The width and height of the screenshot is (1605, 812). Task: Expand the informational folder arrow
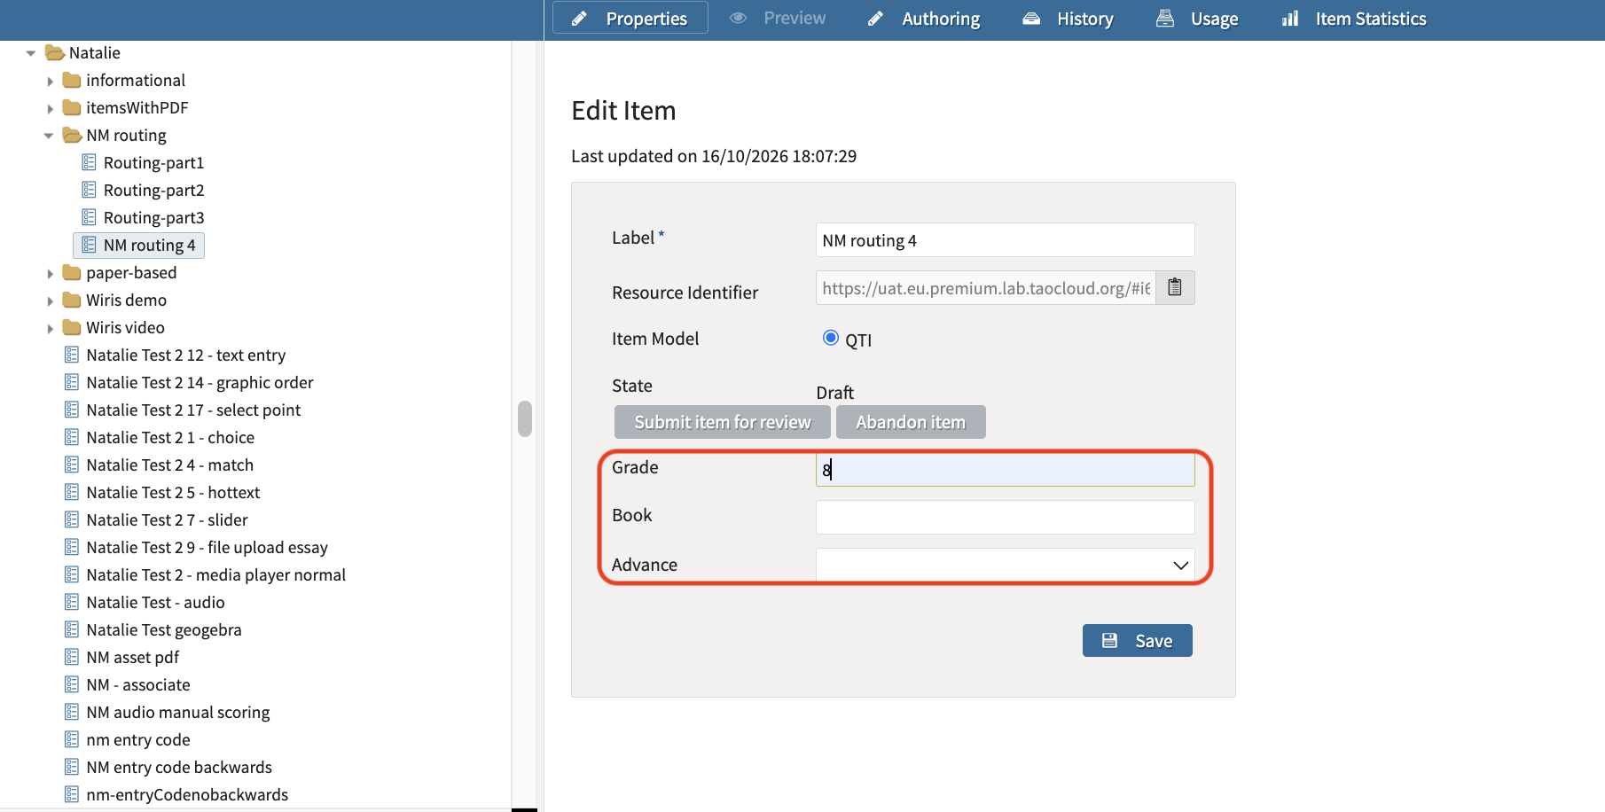pos(50,81)
